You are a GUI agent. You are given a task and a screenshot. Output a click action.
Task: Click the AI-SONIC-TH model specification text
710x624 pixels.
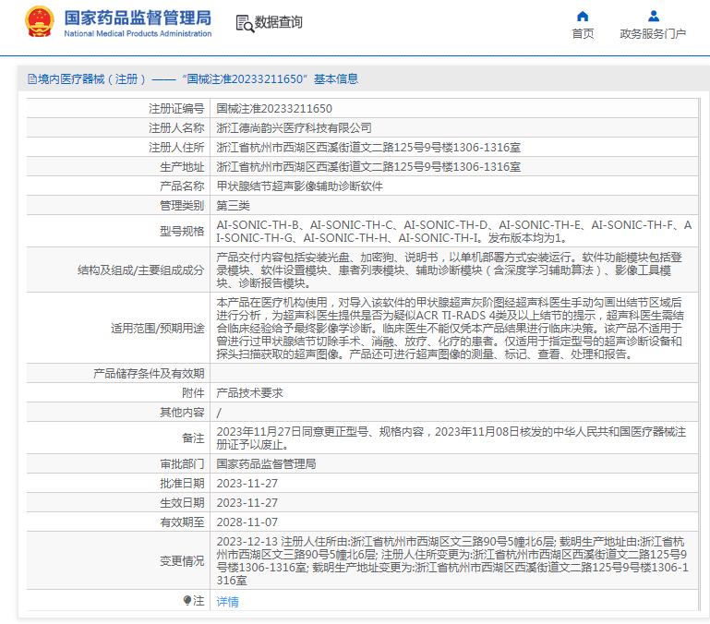pyautogui.click(x=453, y=232)
